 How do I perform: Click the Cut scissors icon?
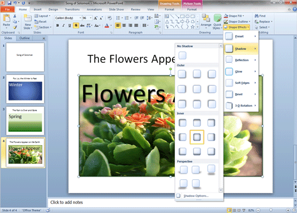pyautogui.click(x=15, y=16)
